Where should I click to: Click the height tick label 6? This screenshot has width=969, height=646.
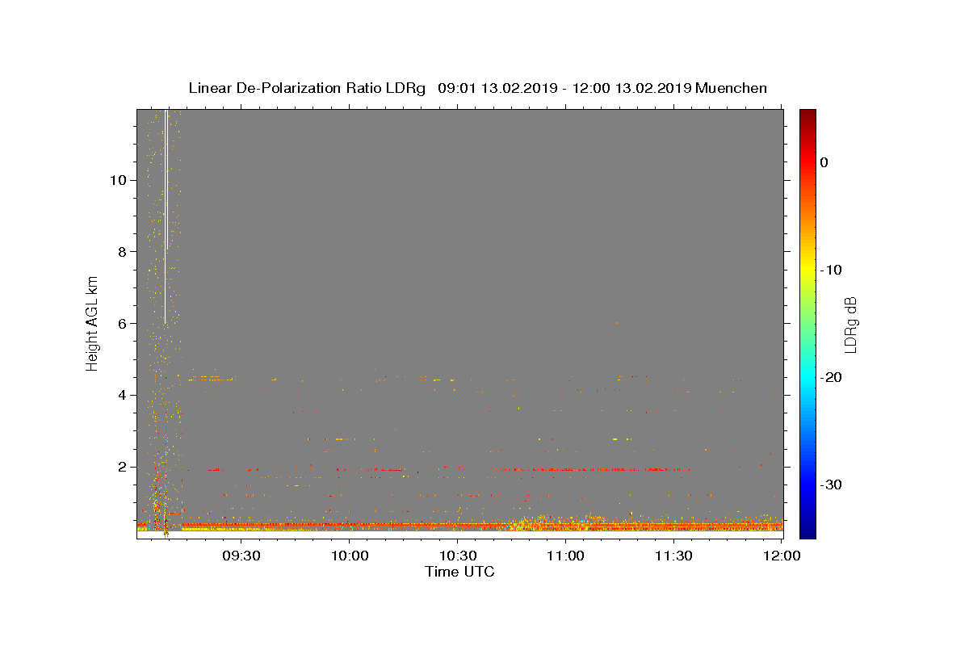[x=121, y=323]
